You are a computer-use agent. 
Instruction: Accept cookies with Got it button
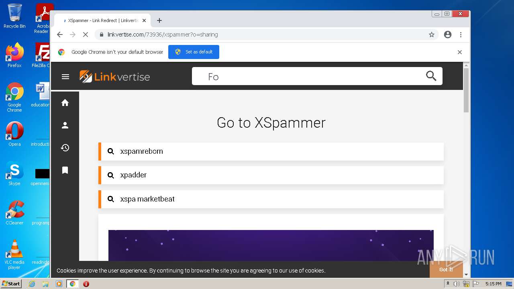coord(446,269)
